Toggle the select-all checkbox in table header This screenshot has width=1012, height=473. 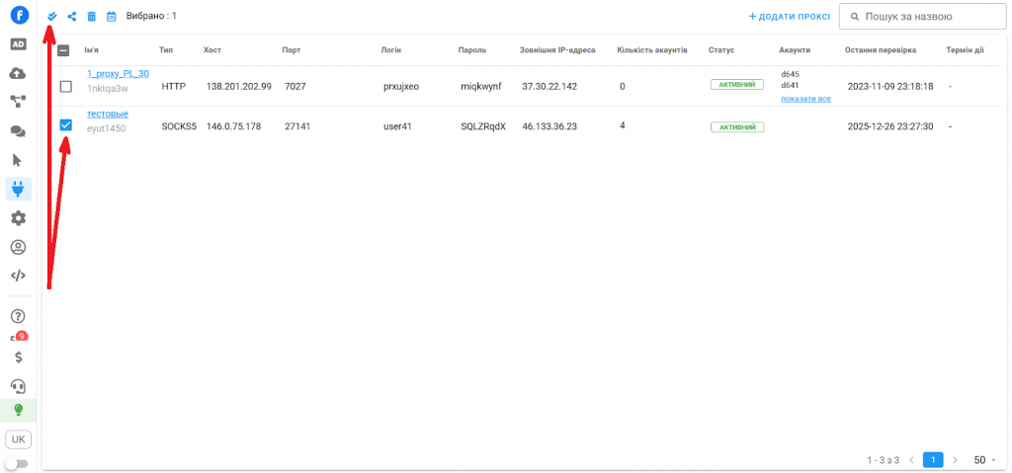tap(63, 50)
